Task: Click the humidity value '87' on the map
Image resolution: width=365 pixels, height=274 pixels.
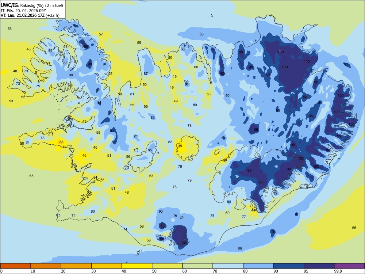Action: point(146,74)
